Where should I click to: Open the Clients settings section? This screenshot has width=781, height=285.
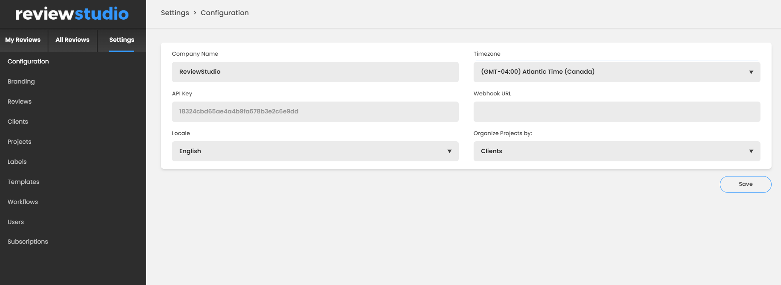(18, 122)
